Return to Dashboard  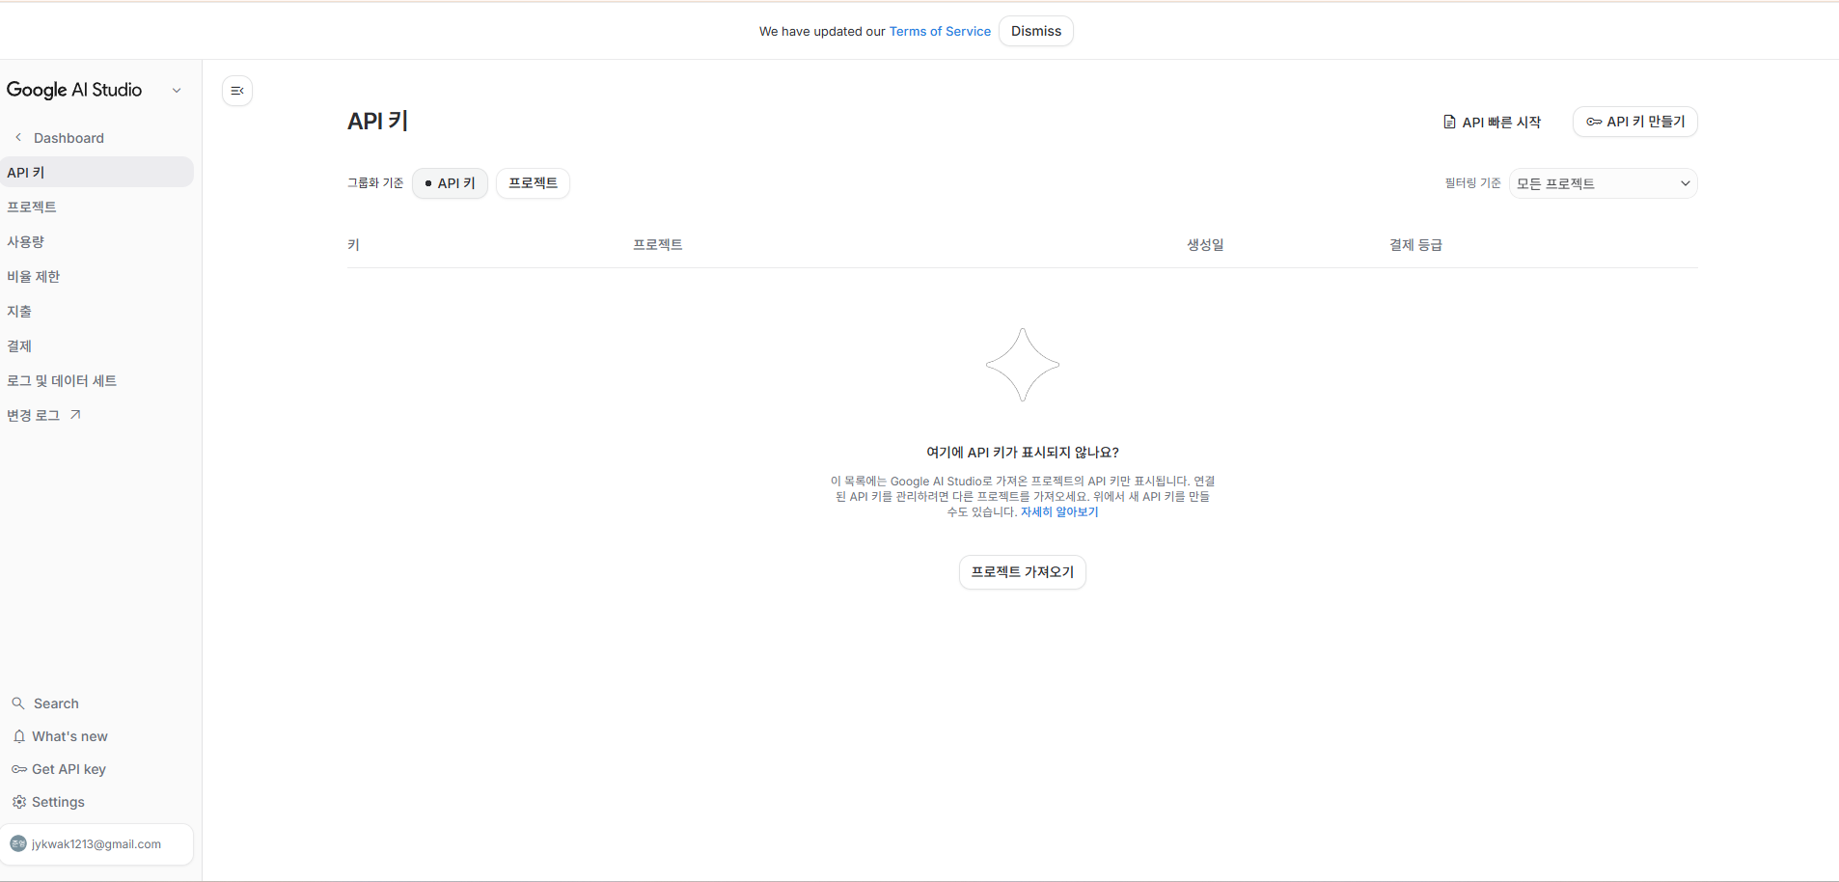pos(69,138)
